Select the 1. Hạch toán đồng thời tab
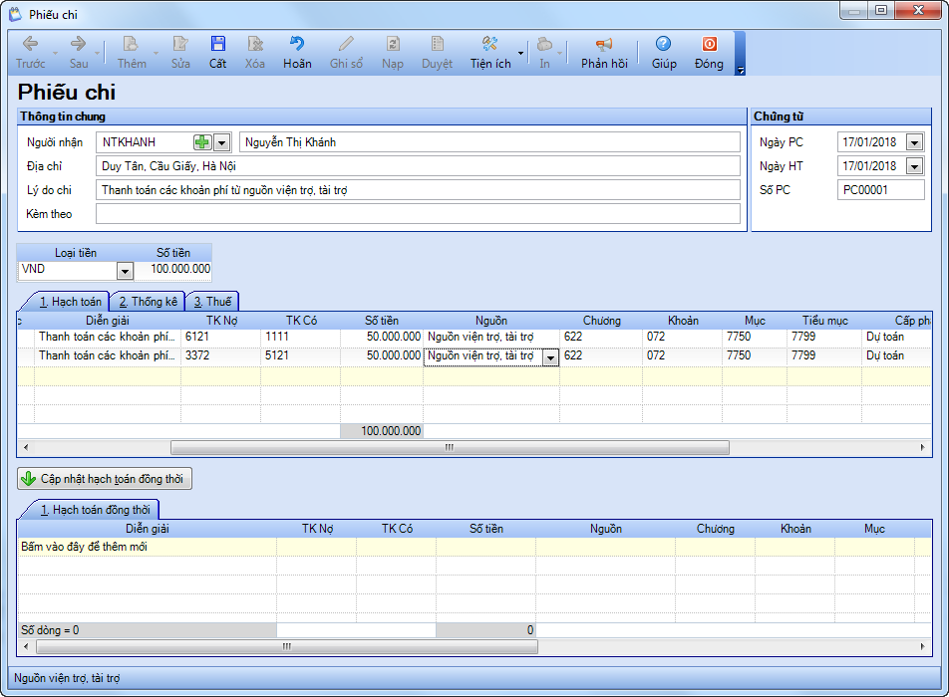Image resolution: width=949 pixels, height=697 pixels. tap(95, 510)
